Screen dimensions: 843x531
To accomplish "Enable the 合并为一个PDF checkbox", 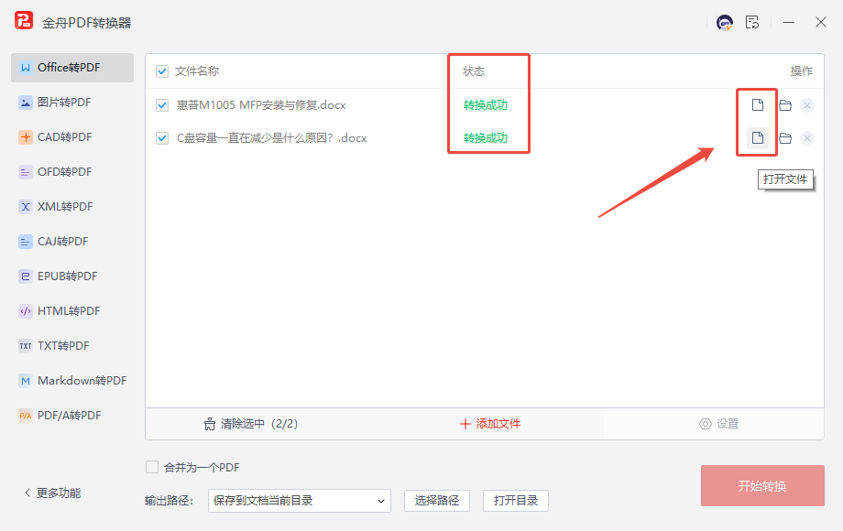I will [152, 467].
